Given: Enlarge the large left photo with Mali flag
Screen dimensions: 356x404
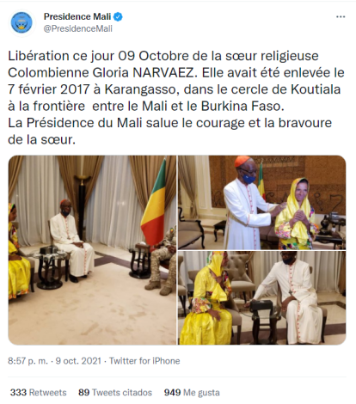Looking at the screenshot, I should pos(92,250).
